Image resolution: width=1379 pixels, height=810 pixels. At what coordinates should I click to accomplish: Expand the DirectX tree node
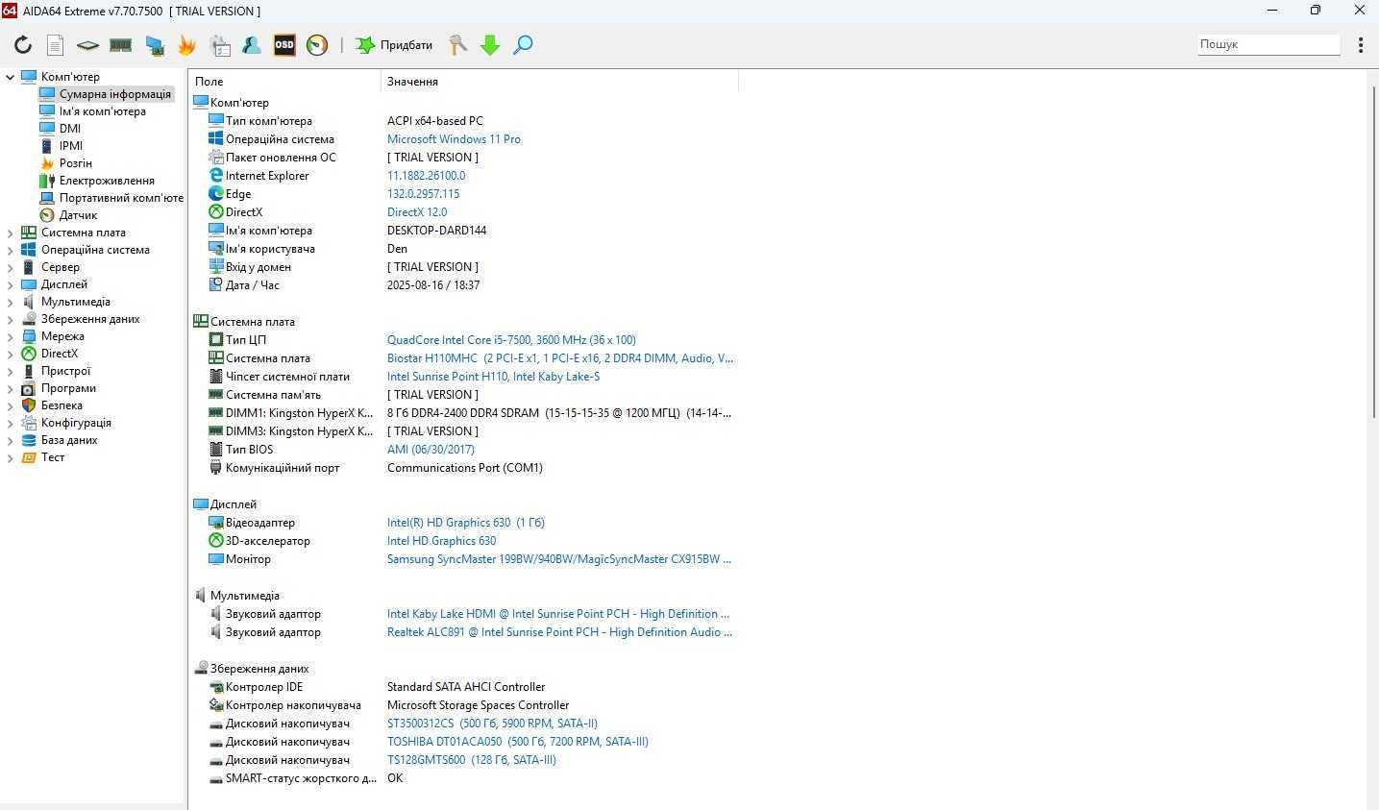(x=10, y=354)
